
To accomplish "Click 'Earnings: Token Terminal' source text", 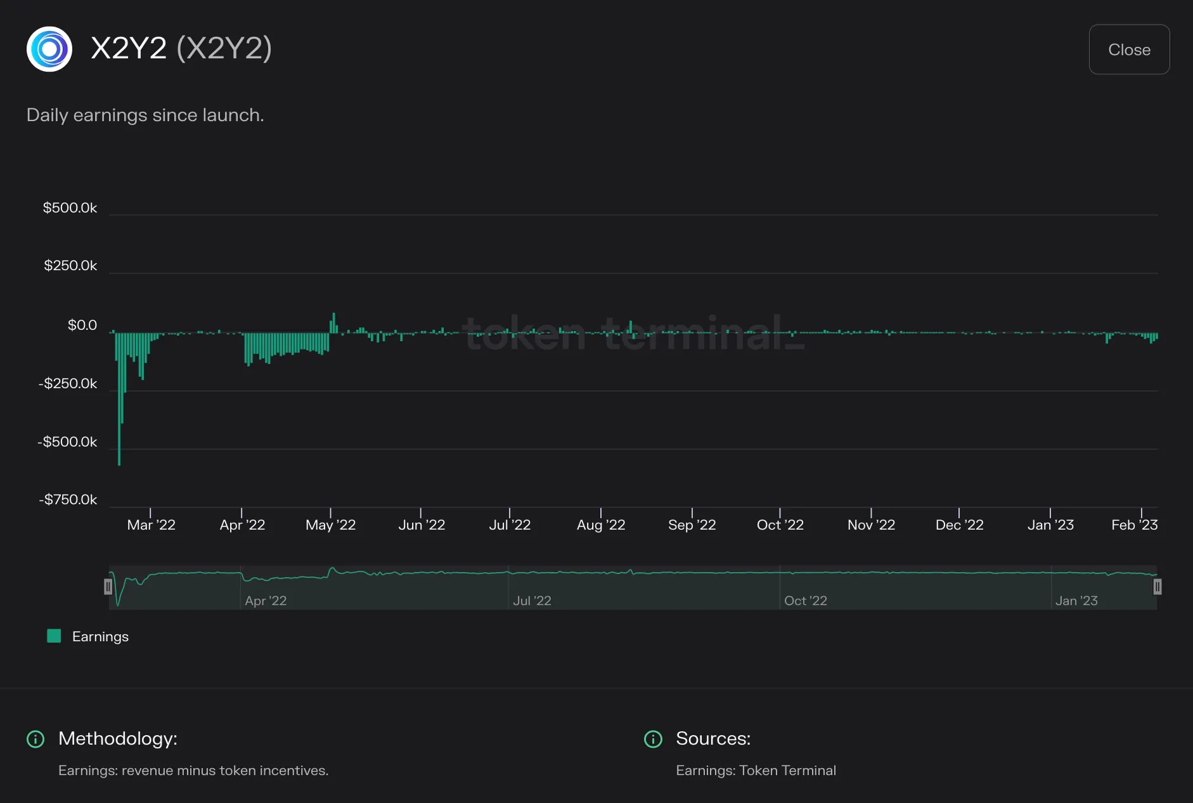I will pos(756,771).
